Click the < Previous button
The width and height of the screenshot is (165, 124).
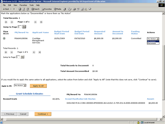pos(9,114)
